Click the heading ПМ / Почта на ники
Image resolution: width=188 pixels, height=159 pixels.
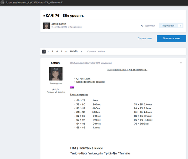[87, 148]
